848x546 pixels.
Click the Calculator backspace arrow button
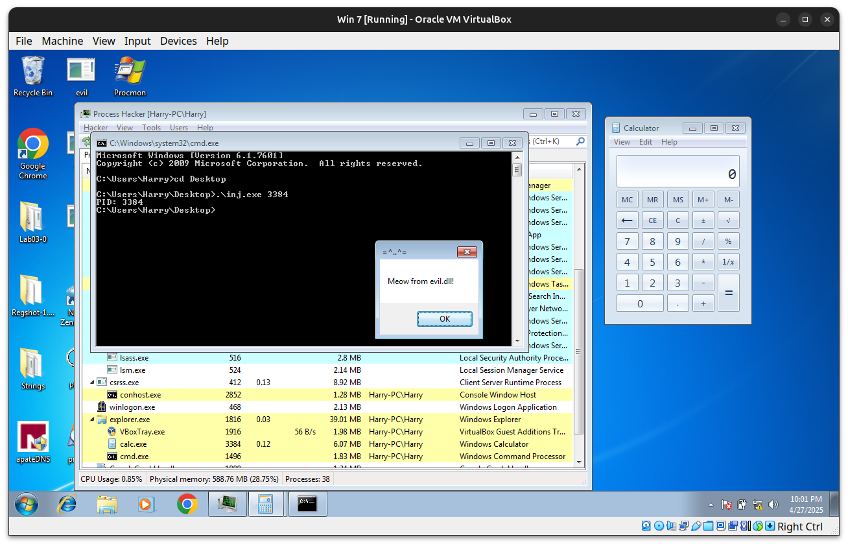click(x=627, y=220)
